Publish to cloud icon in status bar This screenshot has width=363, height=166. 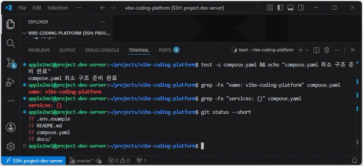(99, 161)
